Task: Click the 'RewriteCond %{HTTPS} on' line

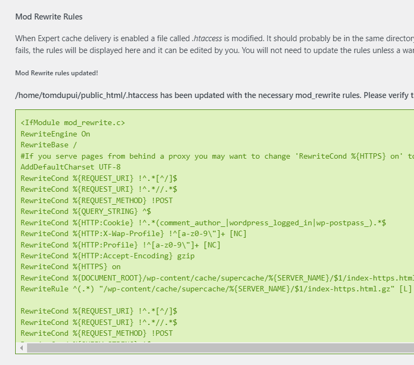Action: click(70, 266)
